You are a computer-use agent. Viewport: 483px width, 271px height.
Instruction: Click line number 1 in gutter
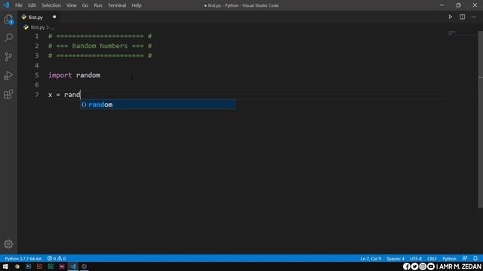37,36
